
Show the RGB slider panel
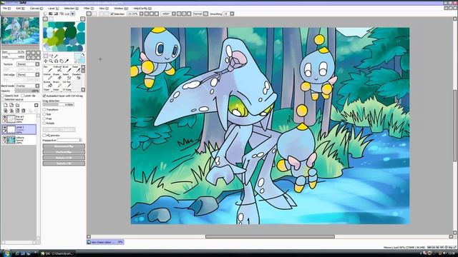(x=51, y=14)
